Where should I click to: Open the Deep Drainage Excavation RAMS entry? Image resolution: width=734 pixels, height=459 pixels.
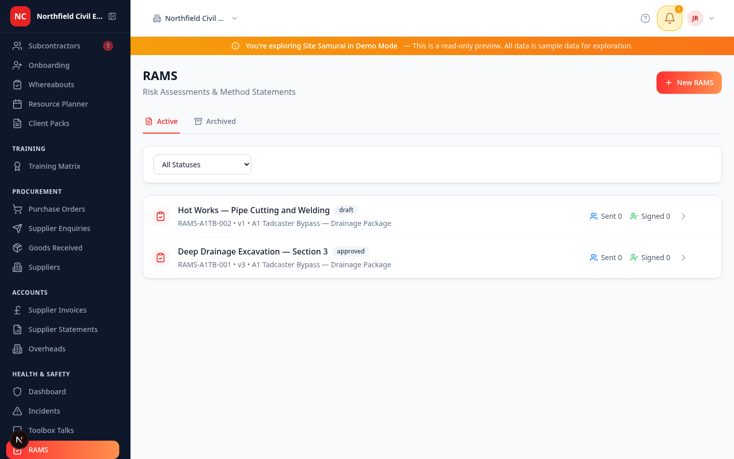[x=253, y=251]
